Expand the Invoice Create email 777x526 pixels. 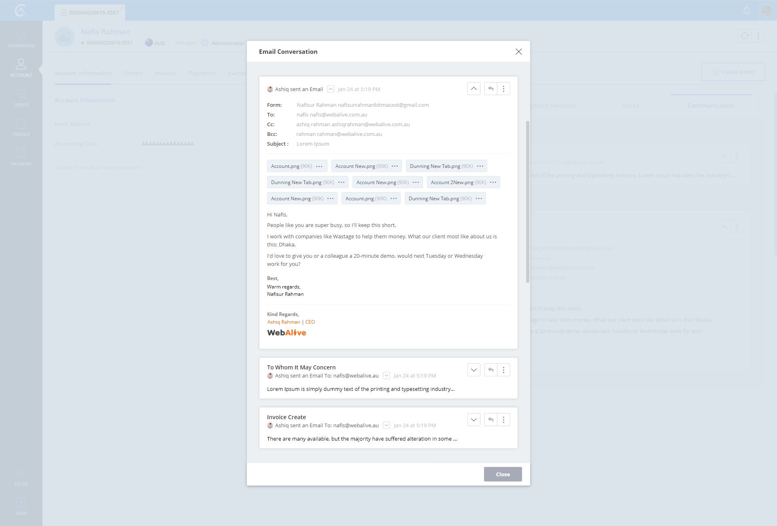pos(473,420)
